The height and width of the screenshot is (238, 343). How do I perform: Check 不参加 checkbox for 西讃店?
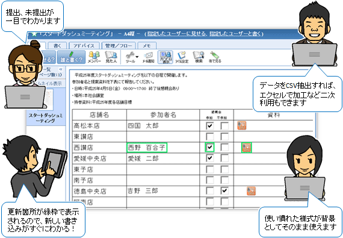coord(224,147)
